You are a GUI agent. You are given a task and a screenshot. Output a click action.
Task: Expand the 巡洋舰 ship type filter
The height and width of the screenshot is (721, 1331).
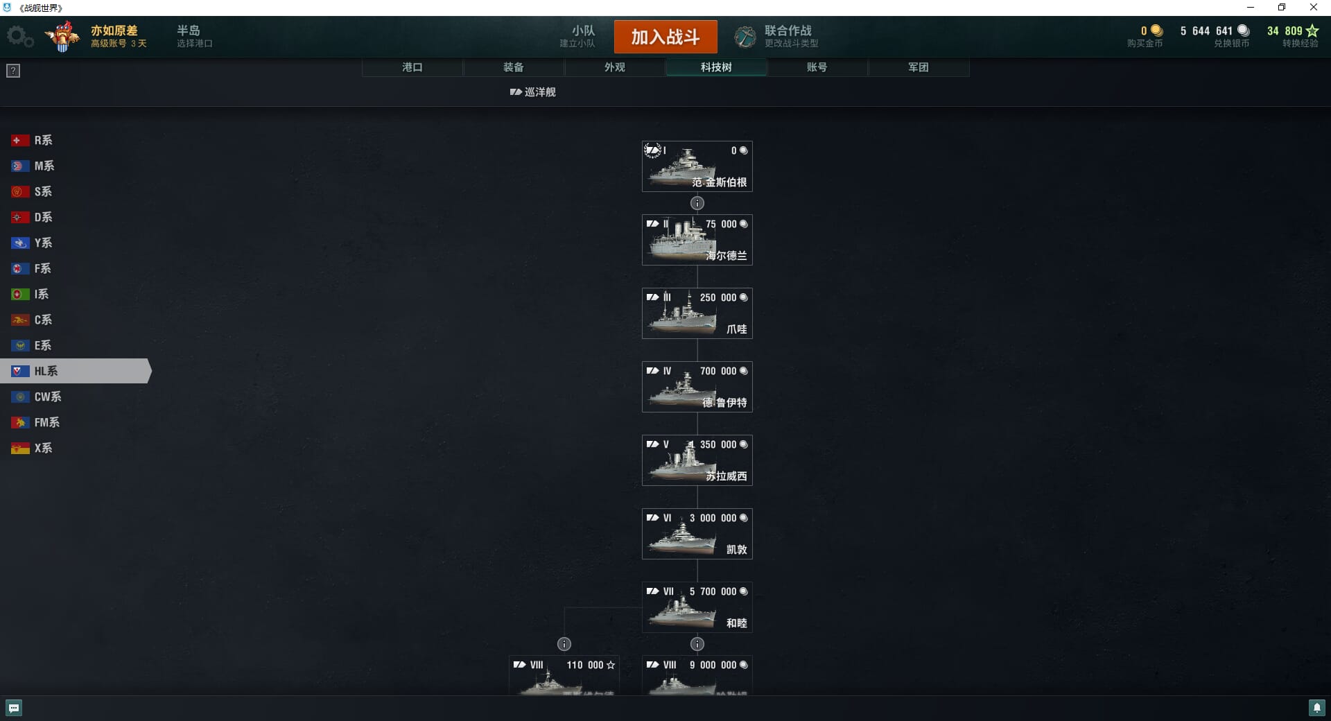(532, 92)
